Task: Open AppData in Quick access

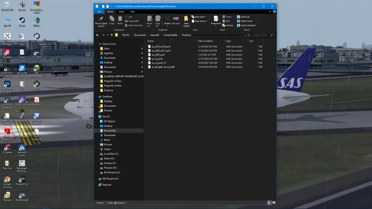Action: click(108, 53)
